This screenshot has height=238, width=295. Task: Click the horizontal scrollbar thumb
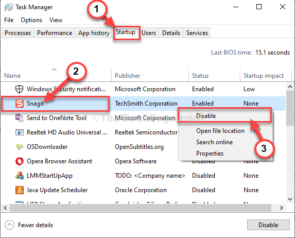(141, 208)
